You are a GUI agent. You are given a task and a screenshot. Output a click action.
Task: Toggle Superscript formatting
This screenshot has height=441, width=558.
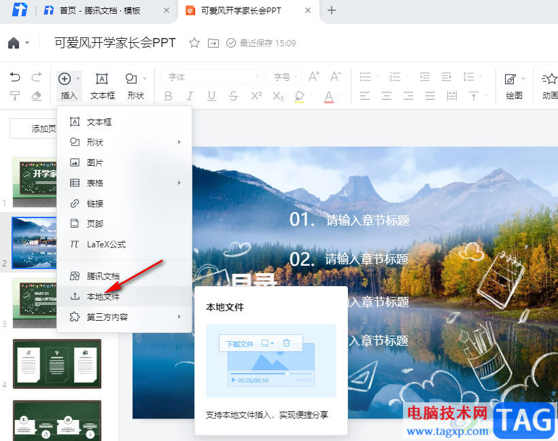(x=256, y=96)
